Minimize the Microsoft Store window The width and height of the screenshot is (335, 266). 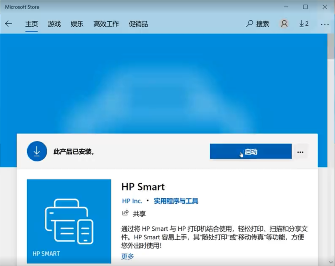pos(286,7)
